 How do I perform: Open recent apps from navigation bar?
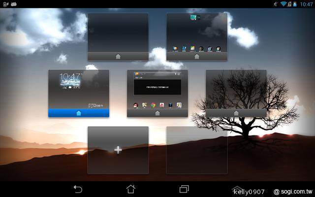tap(184, 189)
